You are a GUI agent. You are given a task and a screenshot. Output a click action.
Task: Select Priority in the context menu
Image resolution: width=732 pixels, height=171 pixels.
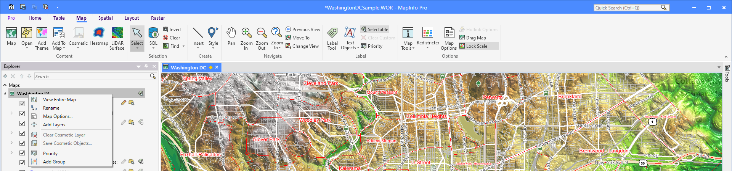[71, 154]
